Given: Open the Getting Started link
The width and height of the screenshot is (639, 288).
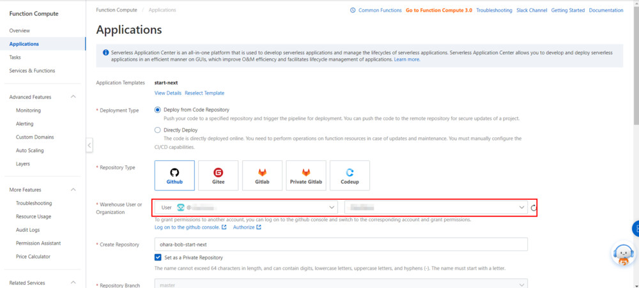Looking at the screenshot, I should coord(567,10).
